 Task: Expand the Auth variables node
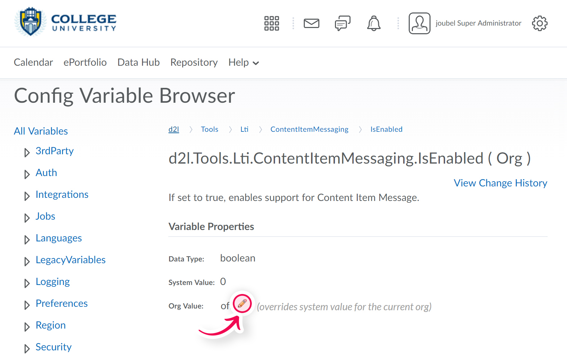27,174
